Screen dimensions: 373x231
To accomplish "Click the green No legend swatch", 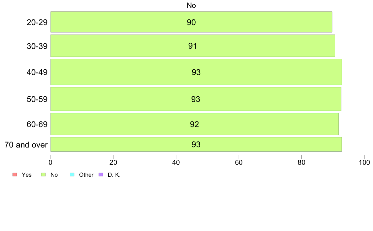I will point(43,175).
